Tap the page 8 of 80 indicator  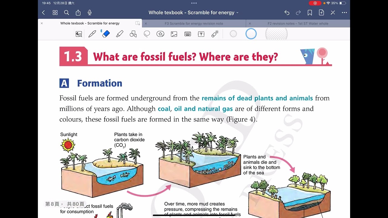65,204
